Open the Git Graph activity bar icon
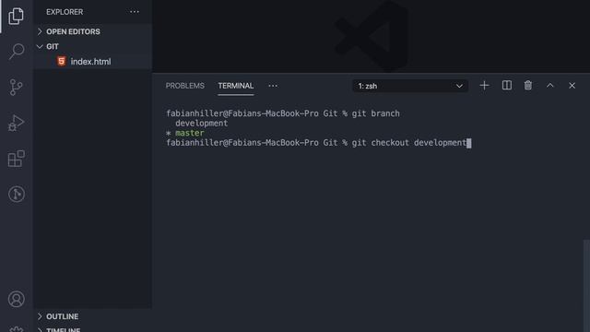This screenshot has width=590, height=332. (x=17, y=195)
